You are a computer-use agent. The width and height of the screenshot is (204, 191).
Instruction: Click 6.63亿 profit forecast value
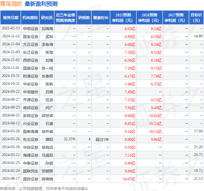click(x=130, y=29)
